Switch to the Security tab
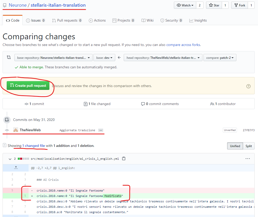 [x=172, y=20]
